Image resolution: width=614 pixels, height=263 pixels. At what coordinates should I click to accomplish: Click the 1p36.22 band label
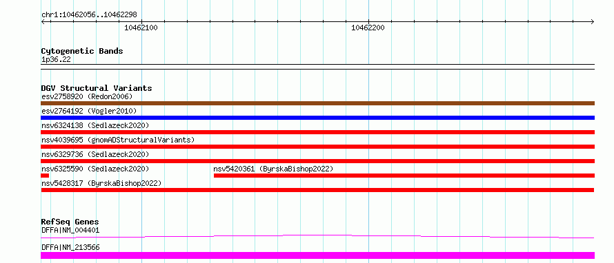click(56, 60)
